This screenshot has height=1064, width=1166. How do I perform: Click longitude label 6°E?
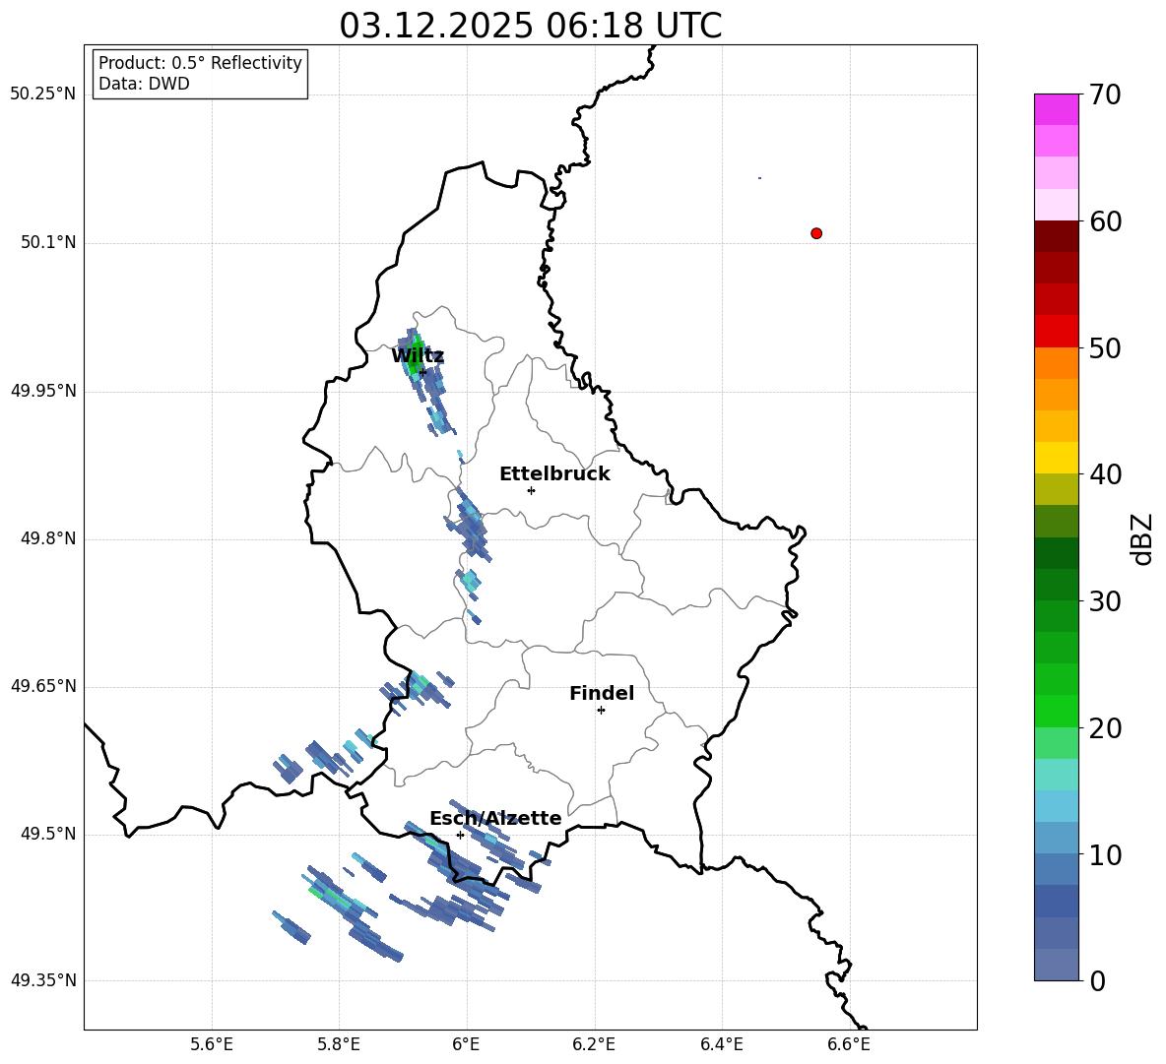(x=466, y=1044)
